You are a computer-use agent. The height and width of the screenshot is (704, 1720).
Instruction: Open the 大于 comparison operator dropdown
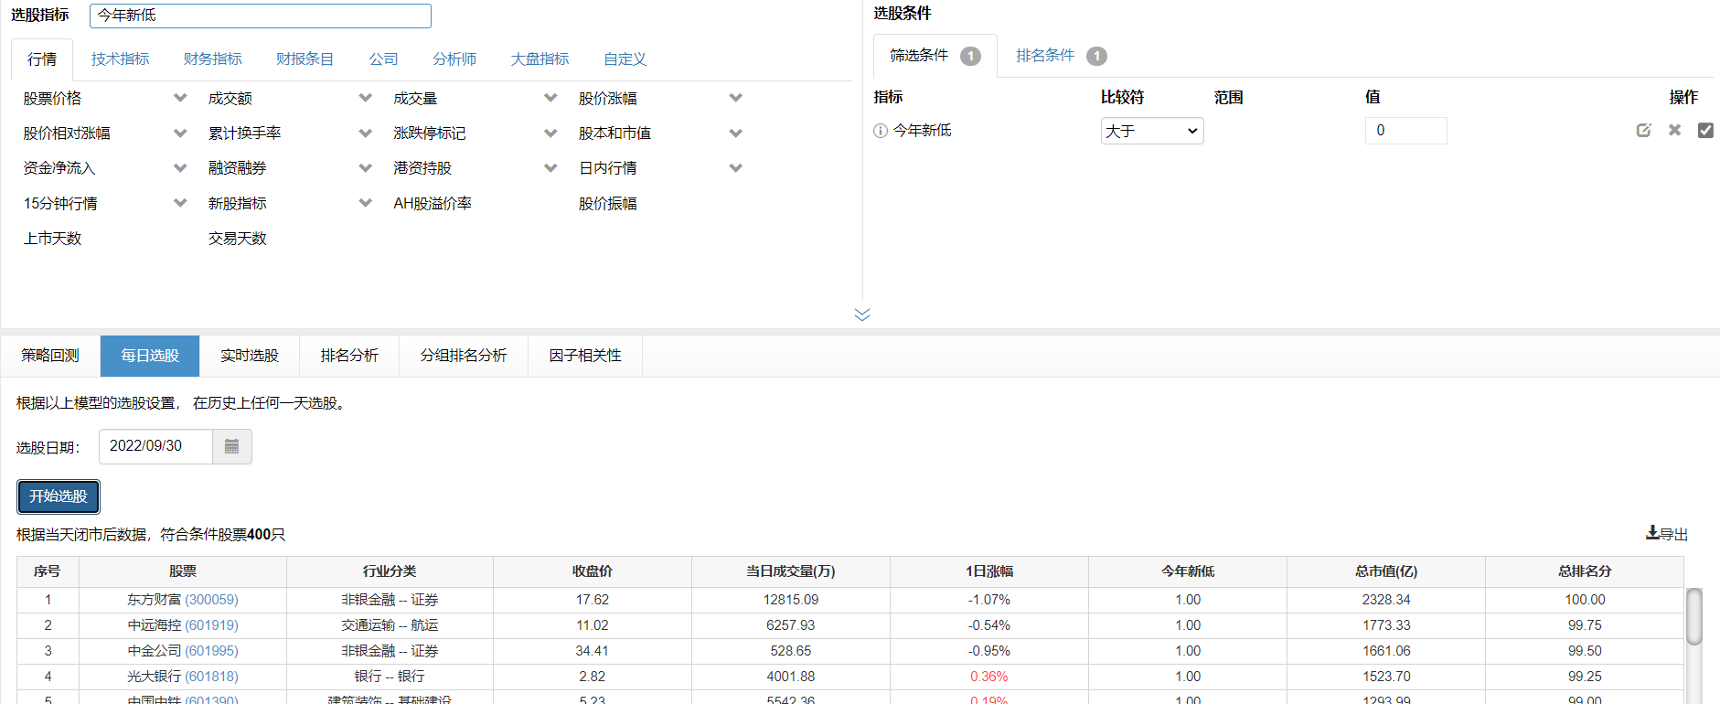coord(1151,131)
